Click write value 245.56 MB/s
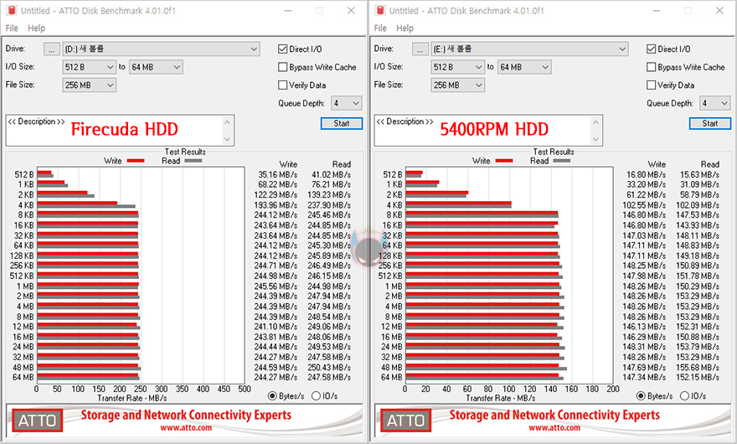This screenshot has height=444, width=737. [276, 287]
